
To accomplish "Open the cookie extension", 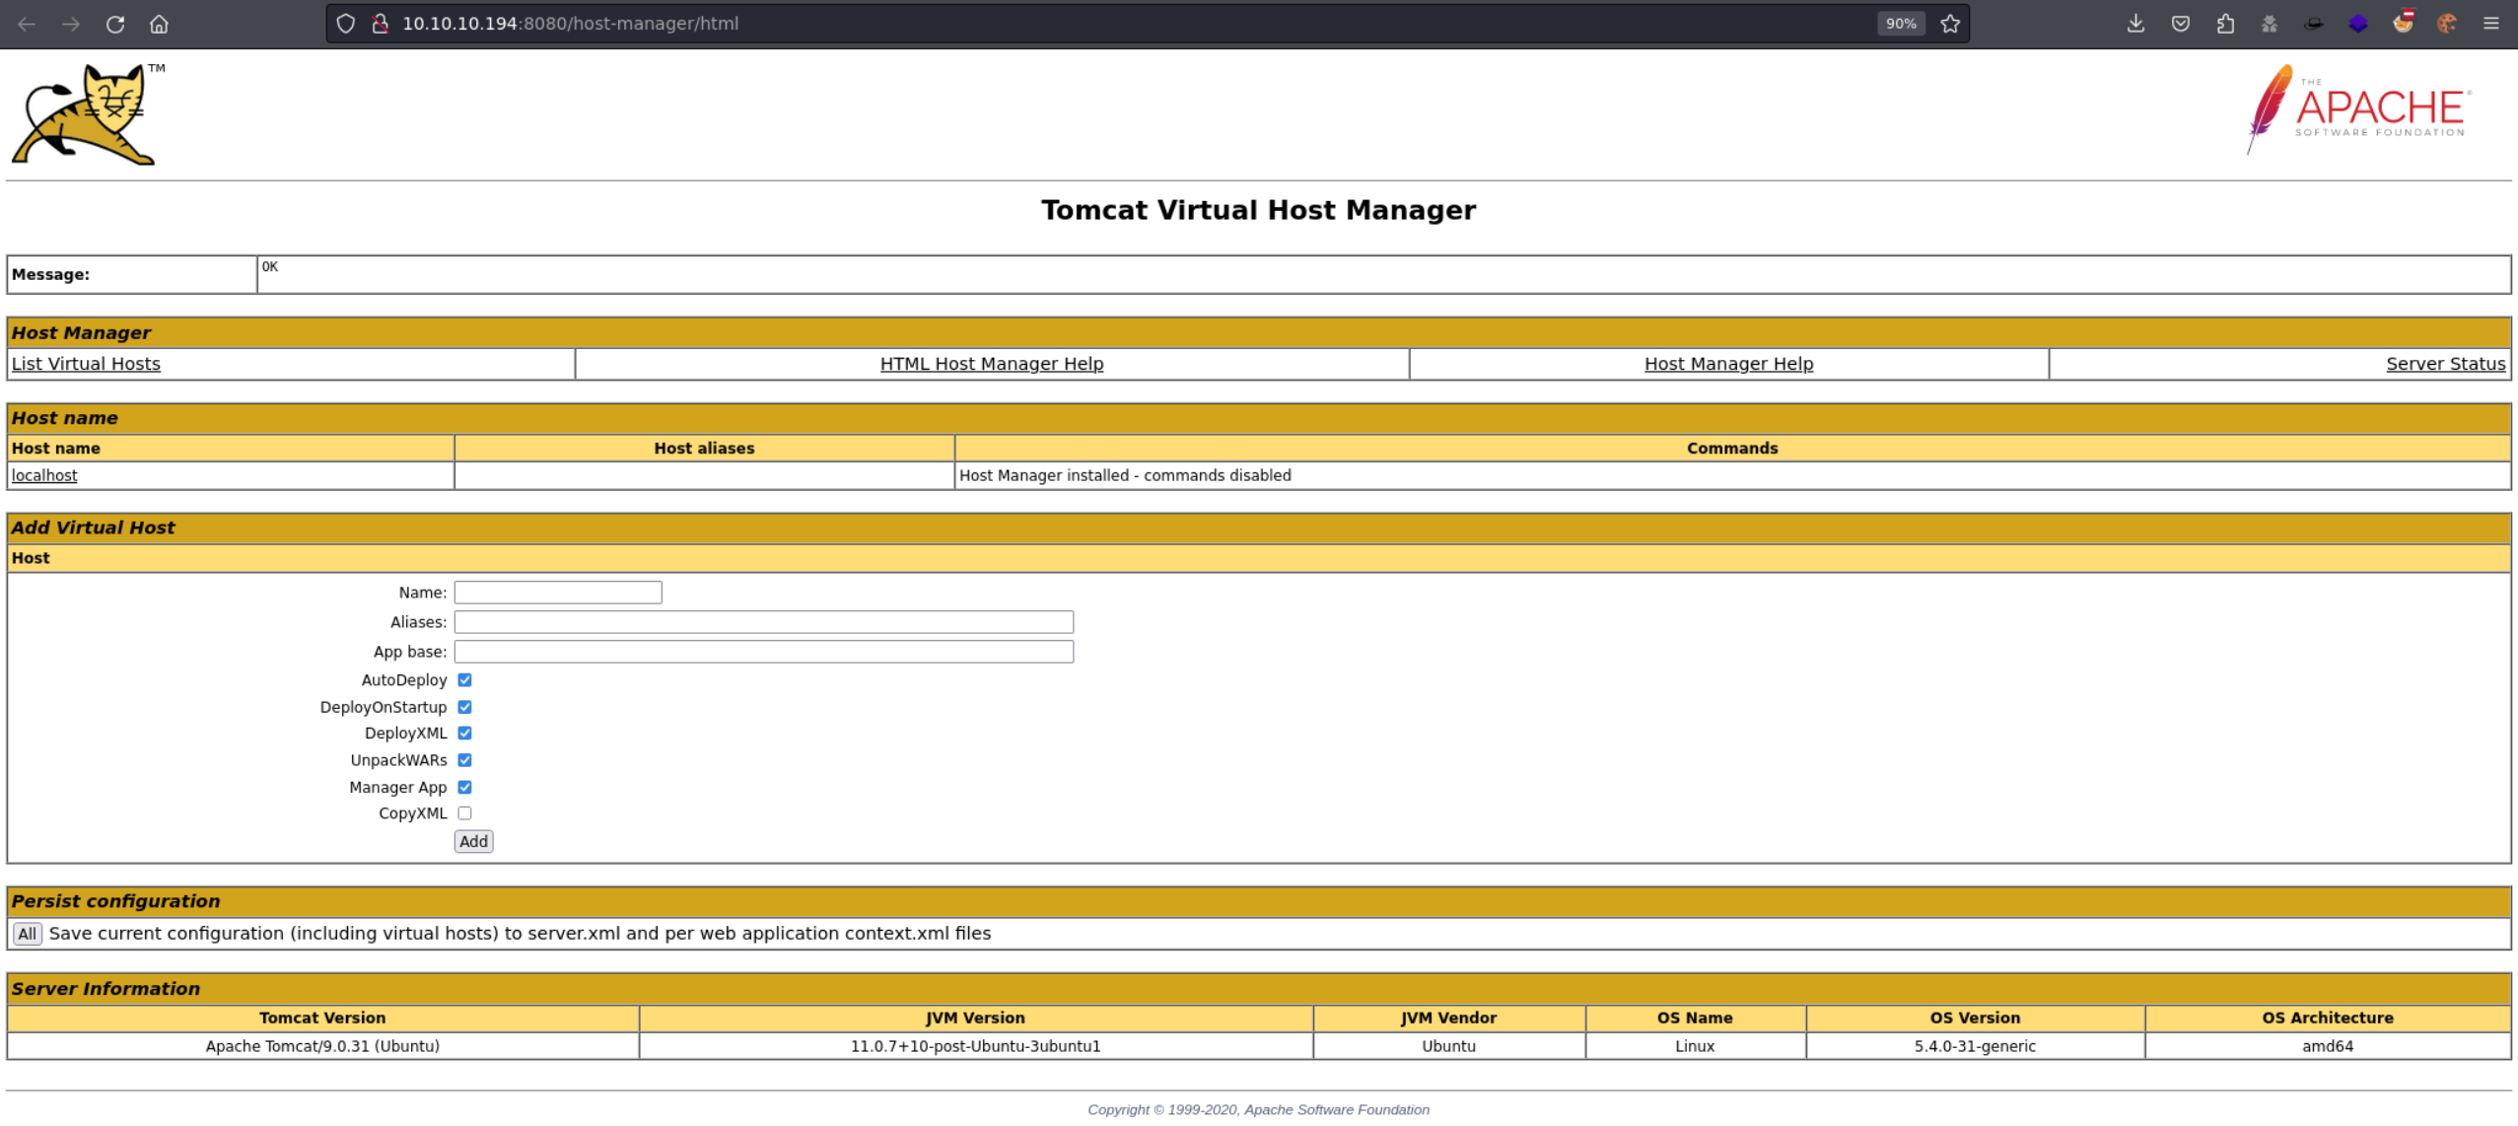I will [2447, 24].
